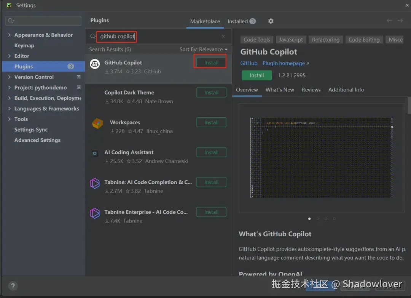Viewport: 411px width, 298px height.
Task: Click the Plugins update count badge
Action: click(70, 66)
